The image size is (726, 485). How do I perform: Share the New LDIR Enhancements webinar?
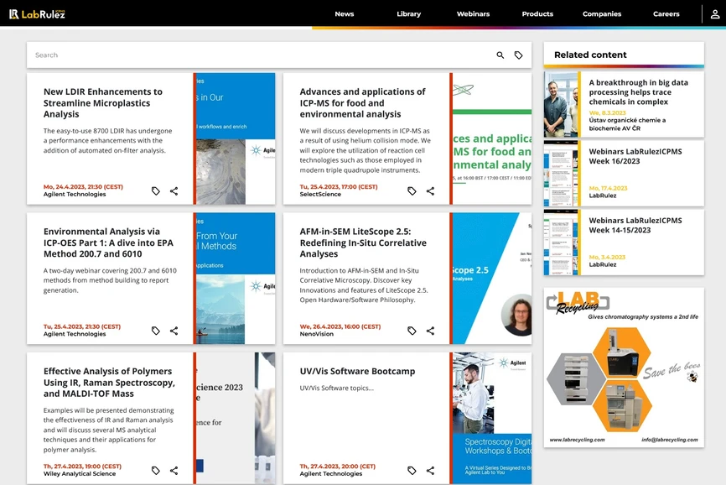[174, 190]
